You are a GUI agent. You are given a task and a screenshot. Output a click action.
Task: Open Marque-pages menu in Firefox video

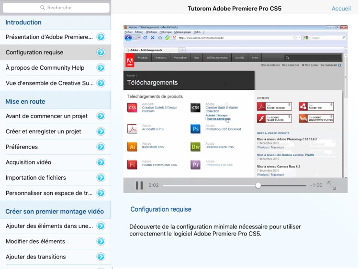(x=182, y=32)
